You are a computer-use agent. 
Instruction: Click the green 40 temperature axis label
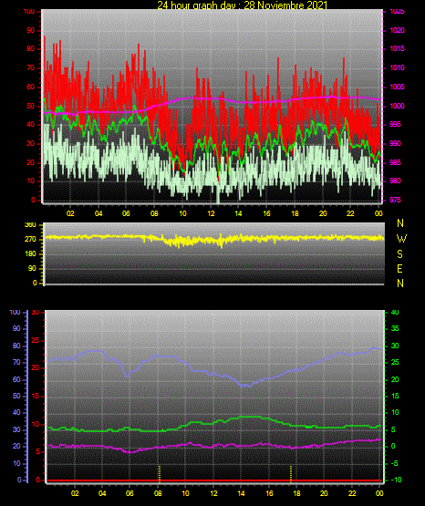pyautogui.click(x=395, y=313)
